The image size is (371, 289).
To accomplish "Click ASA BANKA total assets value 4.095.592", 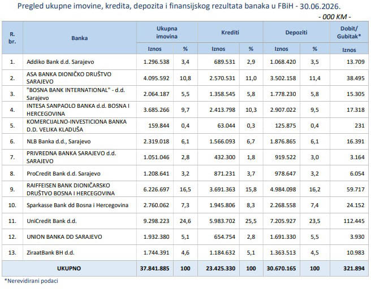I will click(156, 78).
